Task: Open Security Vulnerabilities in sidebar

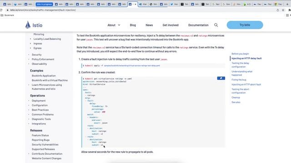Action: pos(45,145)
